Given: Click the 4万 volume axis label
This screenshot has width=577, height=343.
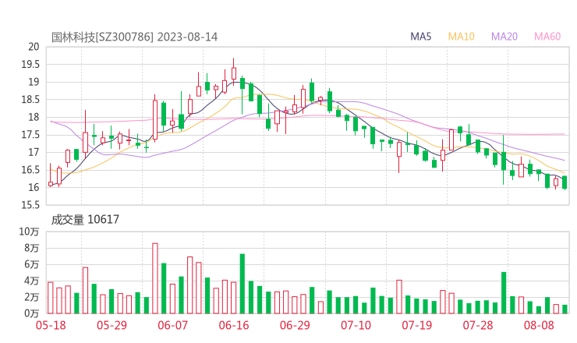Looking at the screenshot, I should 32,281.
